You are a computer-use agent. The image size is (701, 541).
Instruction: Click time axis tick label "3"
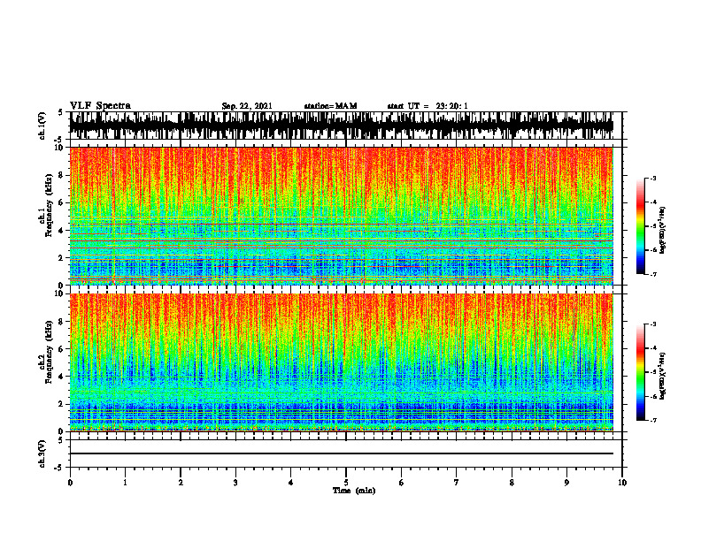235,483
